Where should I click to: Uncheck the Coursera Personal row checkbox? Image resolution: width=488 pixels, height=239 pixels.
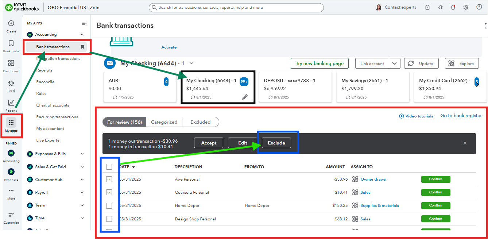tap(109, 192)
